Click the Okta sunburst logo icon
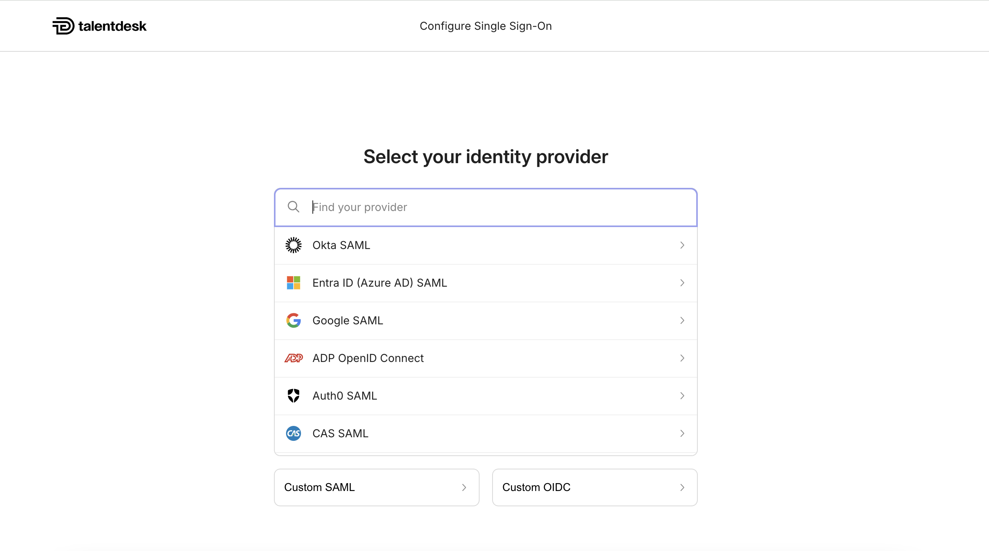Image resolution: width=989 pixels, height=551 pixels. click(293, 245)
